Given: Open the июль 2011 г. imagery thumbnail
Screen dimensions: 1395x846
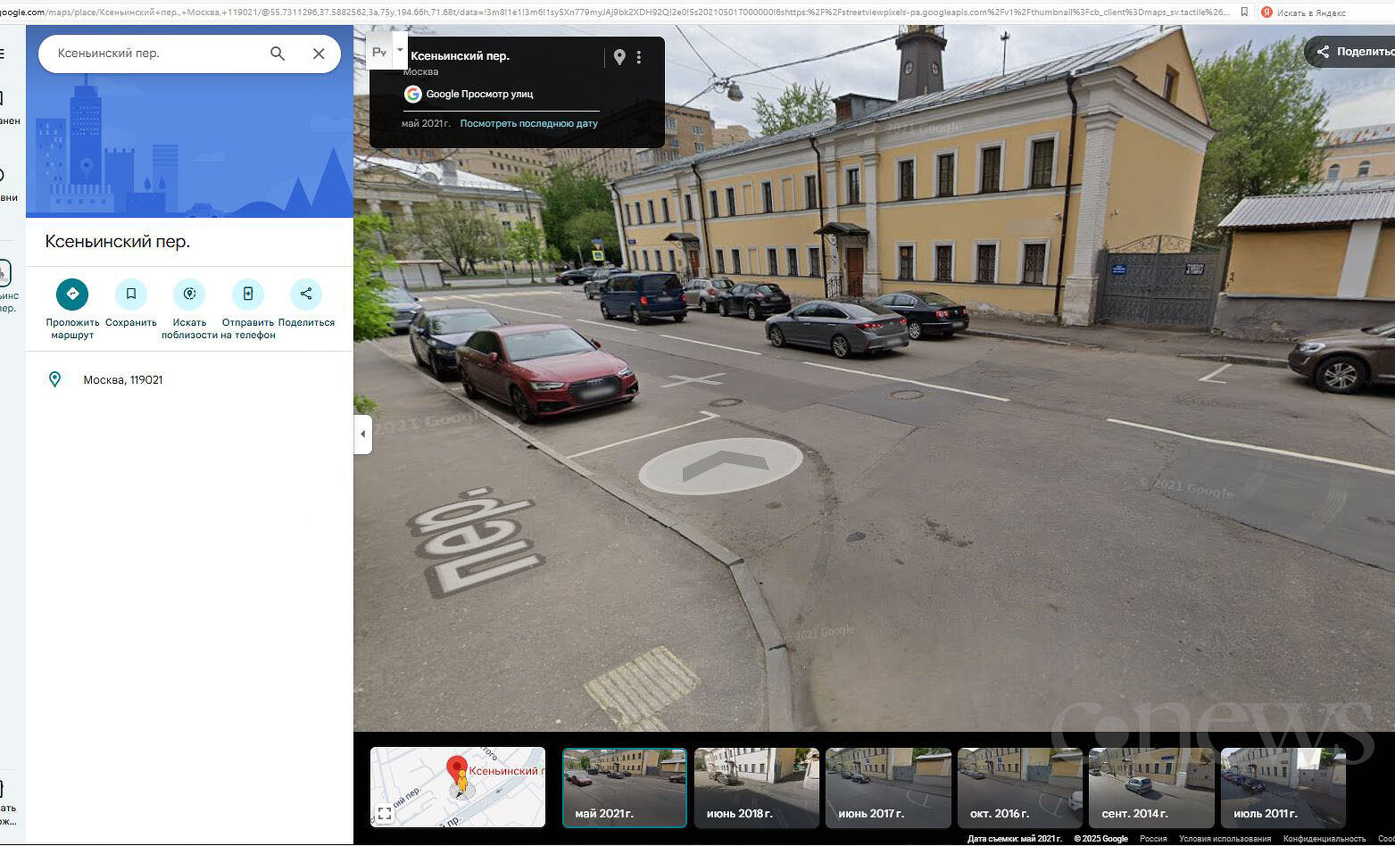Looking at the screenshot, I should pos(1283,787).
